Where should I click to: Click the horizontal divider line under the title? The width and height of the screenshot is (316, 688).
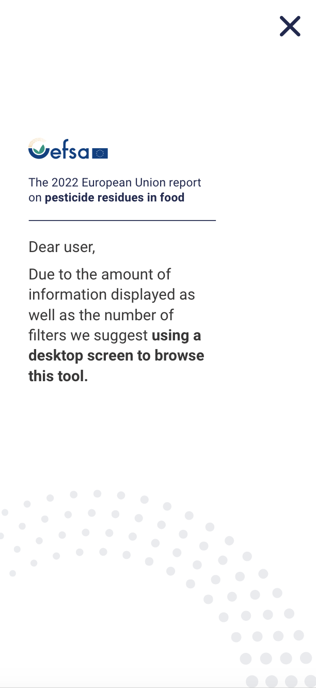[122, 221]
